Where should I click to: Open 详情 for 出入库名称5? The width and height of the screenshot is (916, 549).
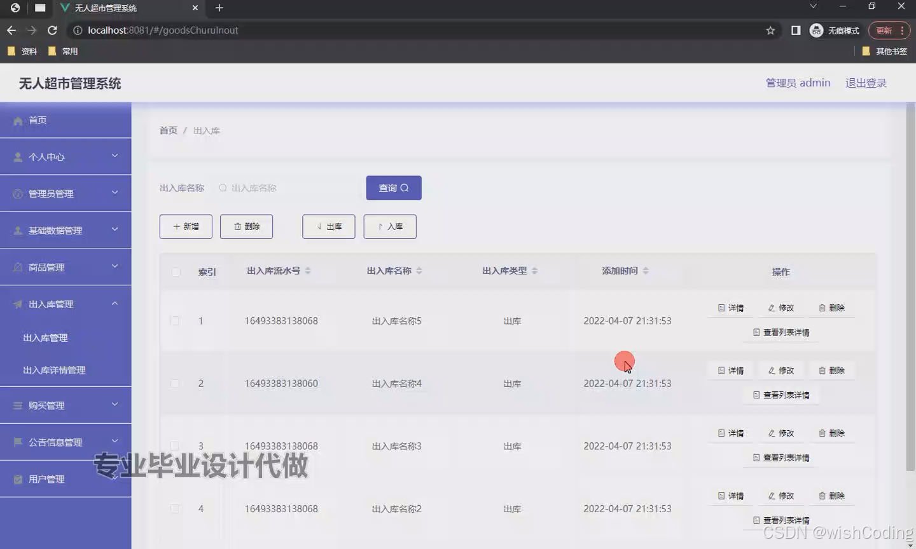730,308
